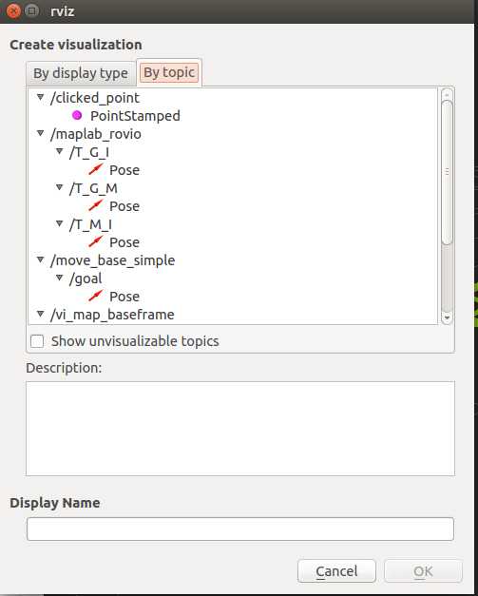Click the OK button
478x596 pixels.
423,571
